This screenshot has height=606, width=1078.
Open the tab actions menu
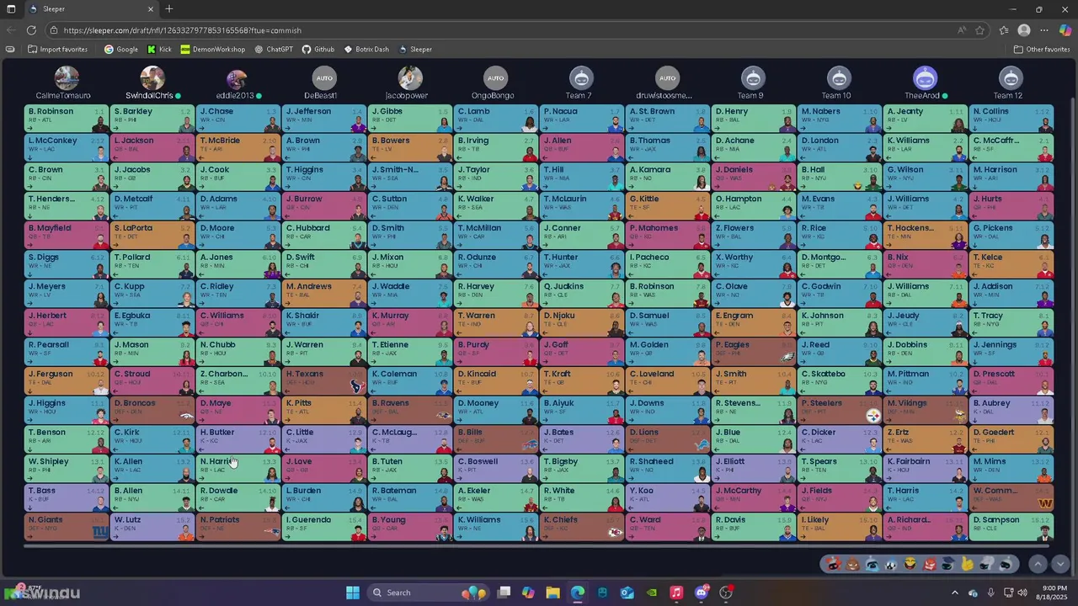click(x=10, y=9)
